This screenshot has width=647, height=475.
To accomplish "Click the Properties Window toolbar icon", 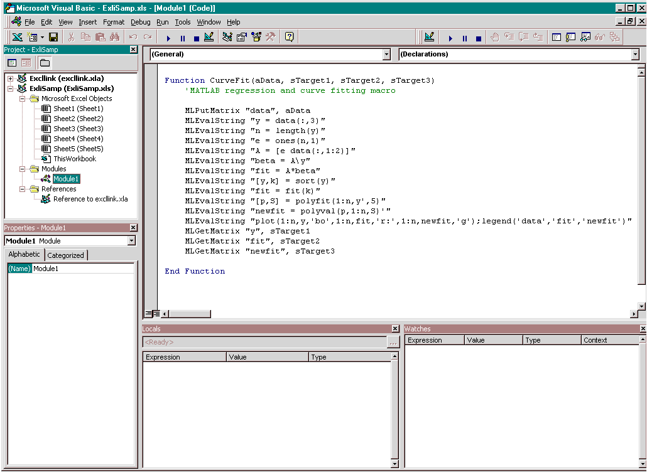I will tap(242, 38).
